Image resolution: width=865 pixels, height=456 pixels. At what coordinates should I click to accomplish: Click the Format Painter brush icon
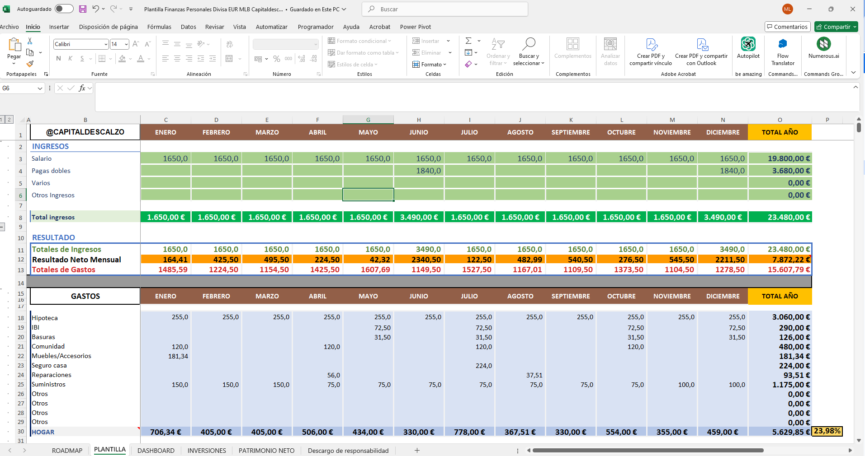pyautogui.click(x=30, y=64)
